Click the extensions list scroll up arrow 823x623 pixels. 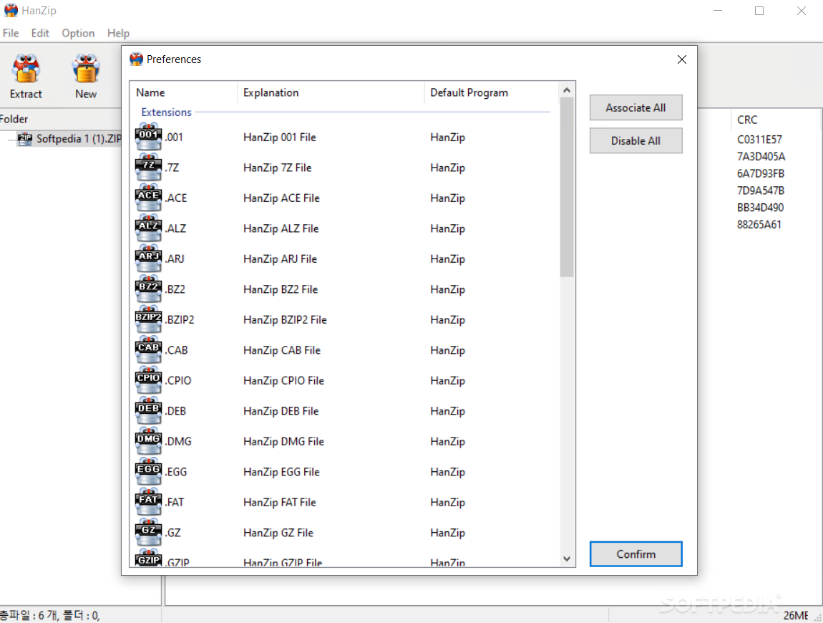[566, 90]
